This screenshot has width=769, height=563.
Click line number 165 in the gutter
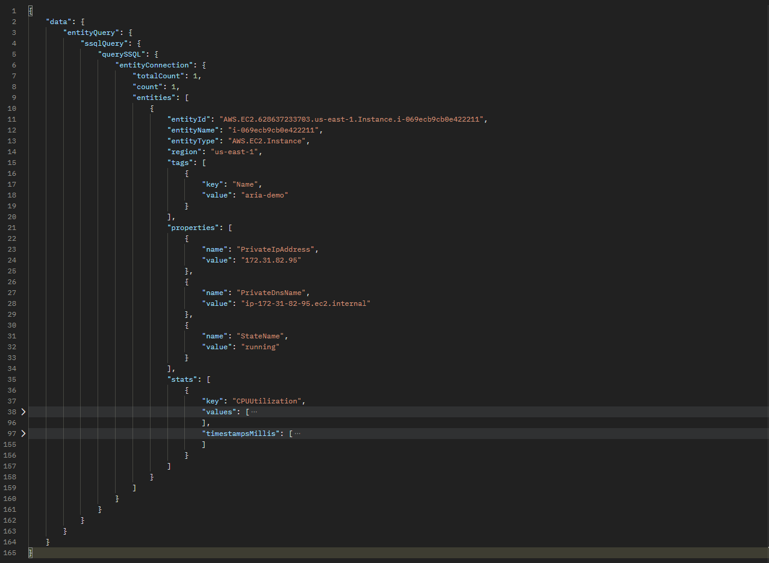click(x=10, y=553)
